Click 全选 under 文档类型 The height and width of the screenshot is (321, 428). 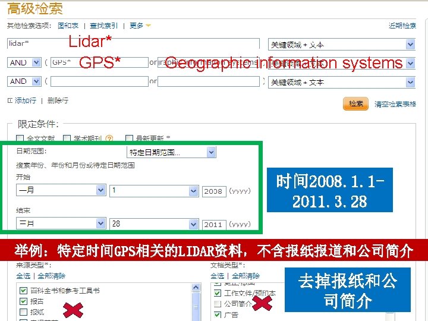(x=218, y=276)
